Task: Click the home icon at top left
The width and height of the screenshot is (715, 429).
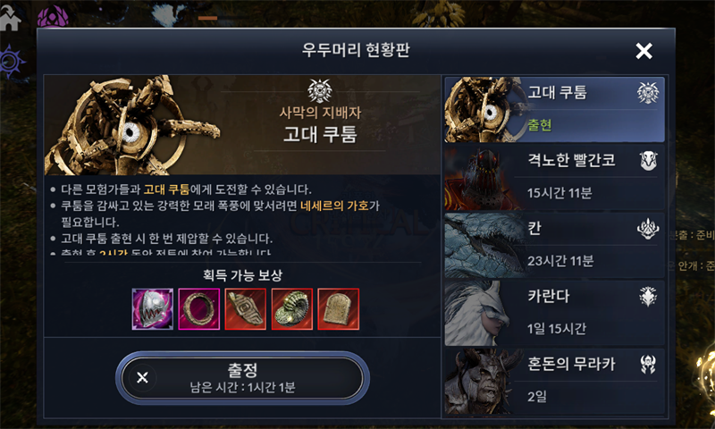Action: click(x=10, y=19)
